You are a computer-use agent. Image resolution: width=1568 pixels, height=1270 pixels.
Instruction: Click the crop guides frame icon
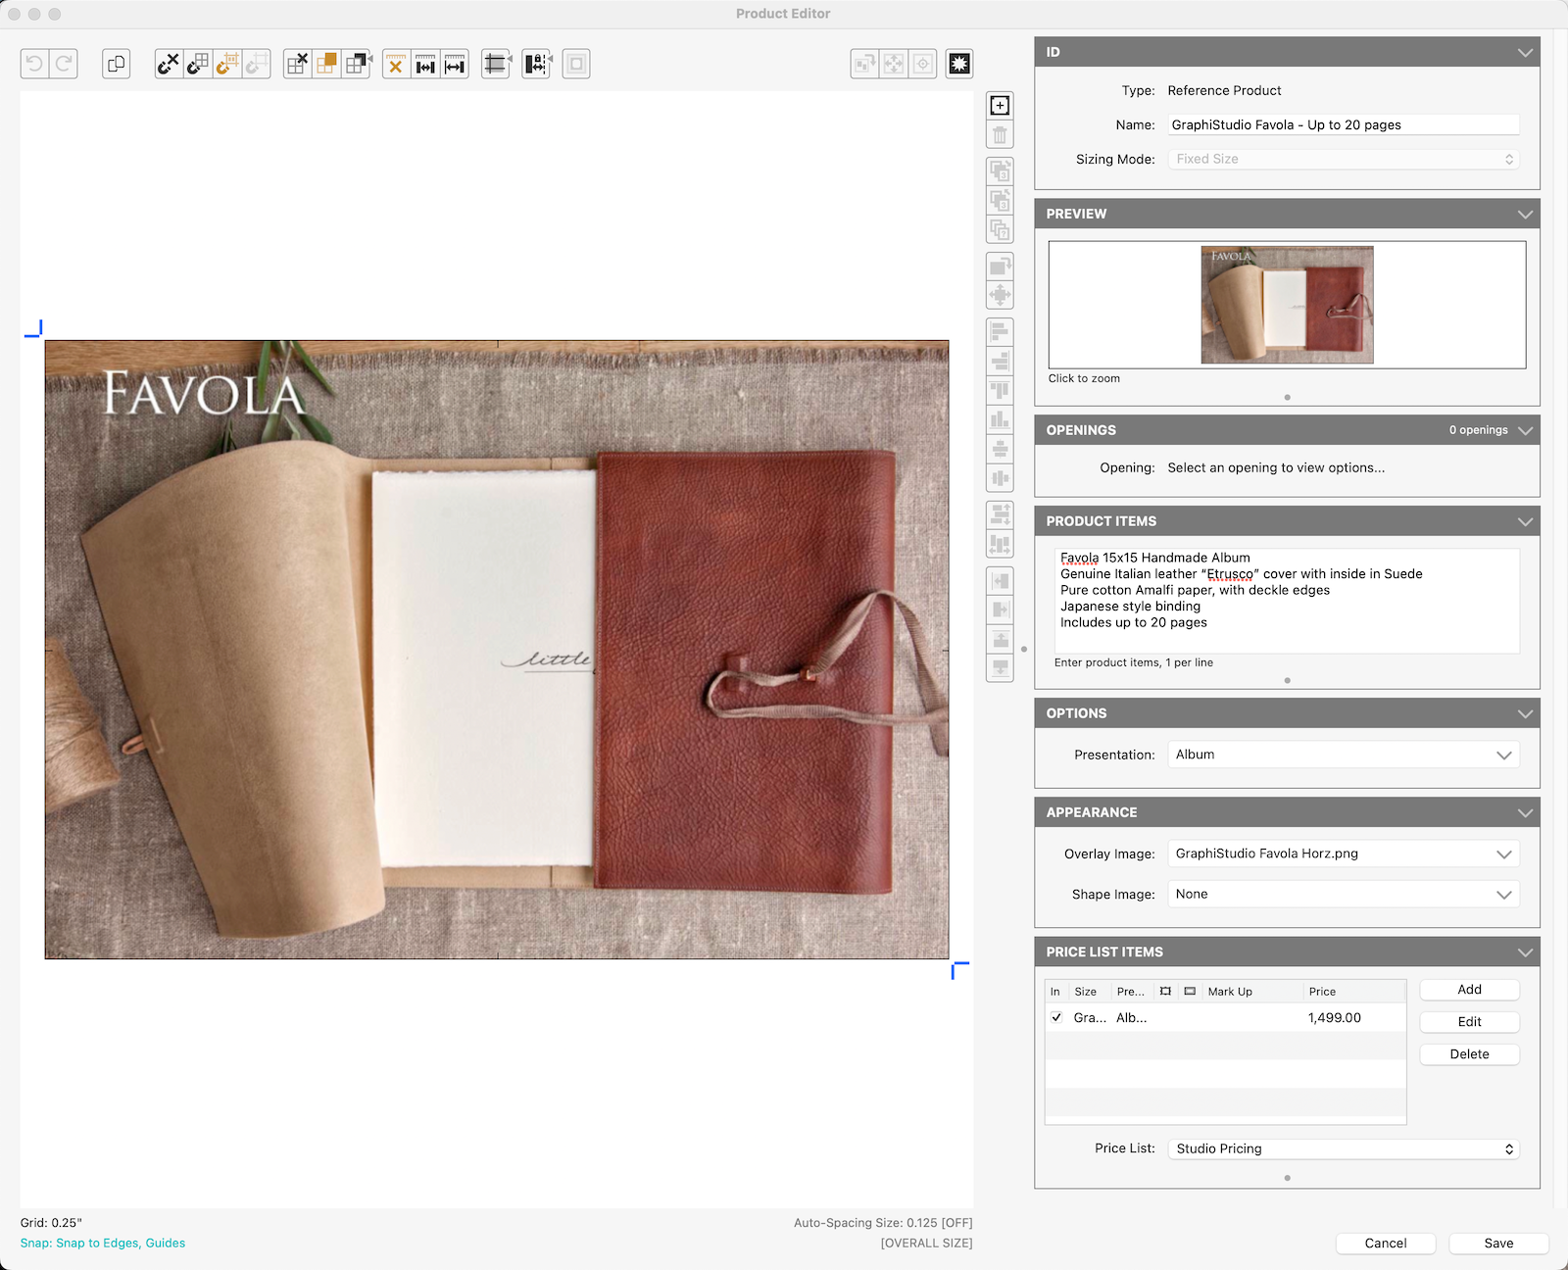(496, 64)
